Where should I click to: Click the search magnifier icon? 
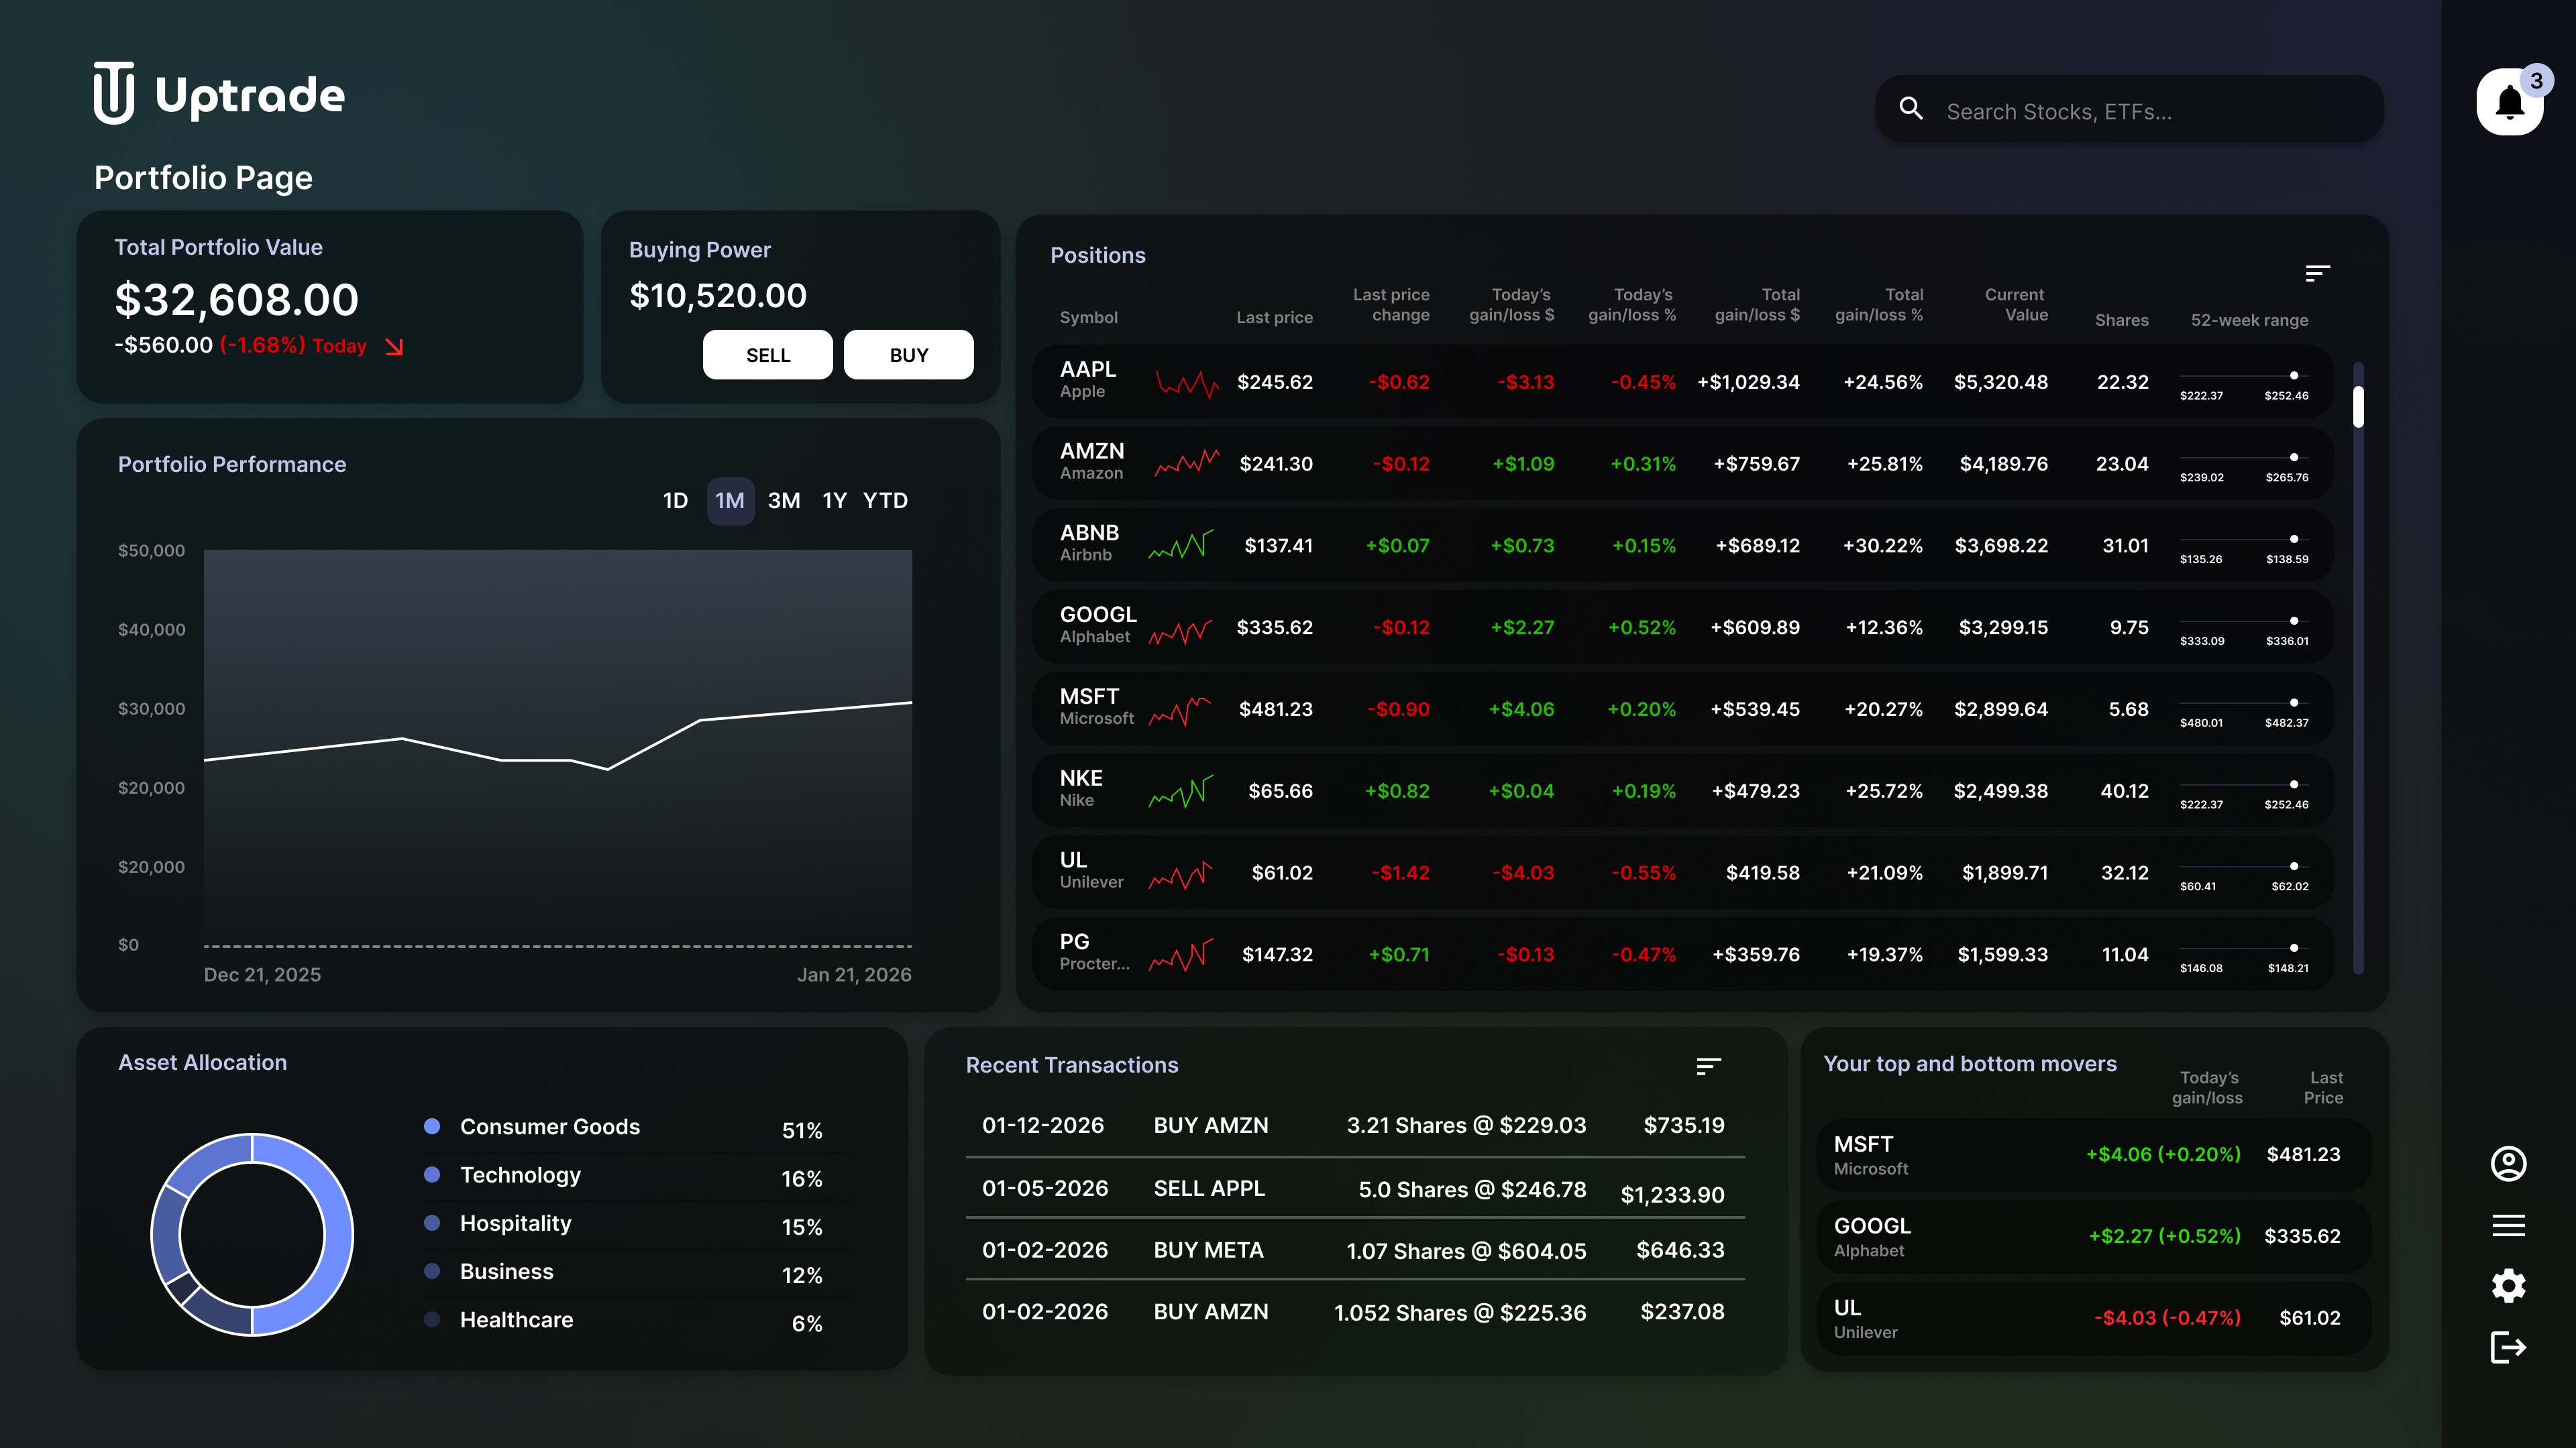(x=1911, y=109)
